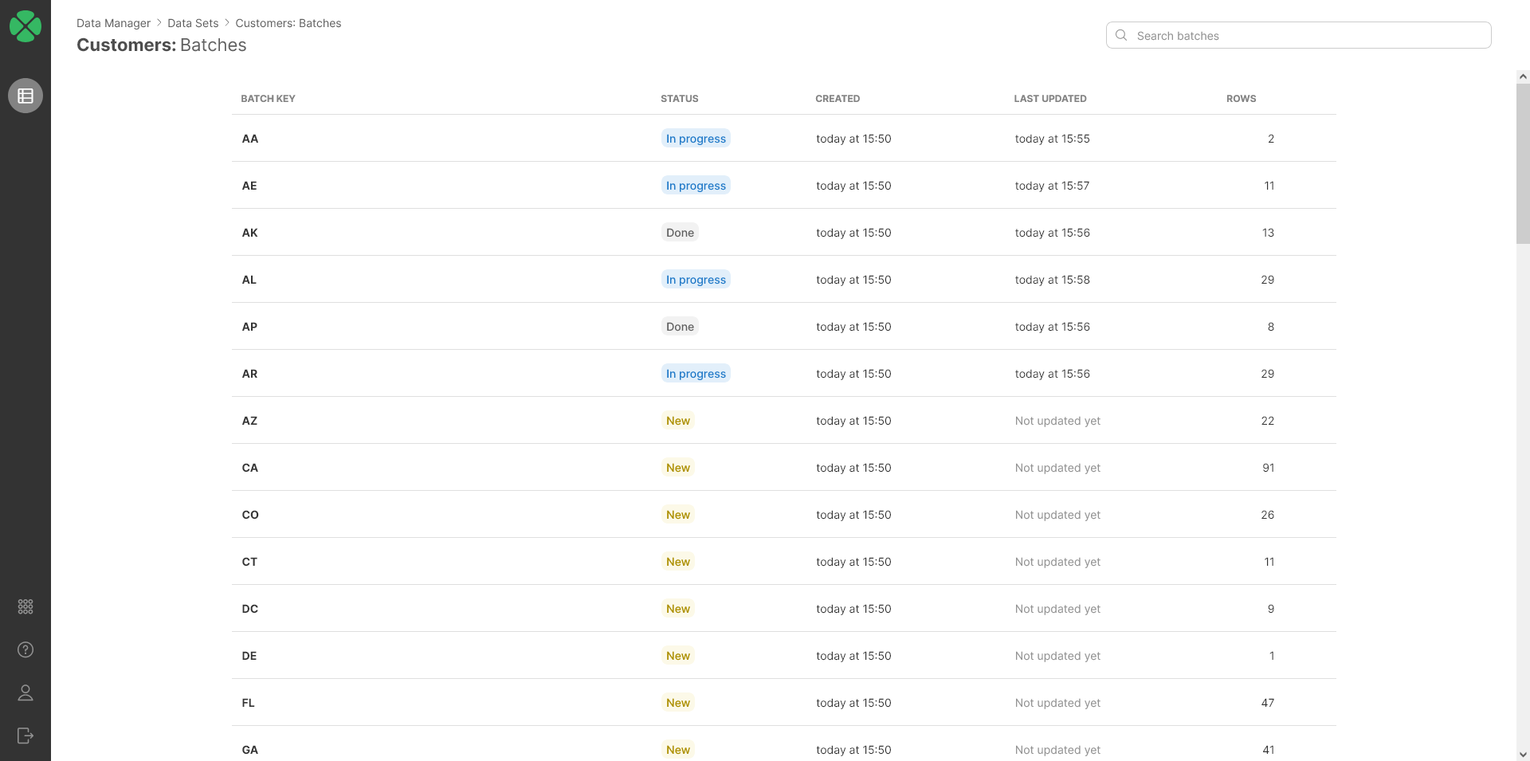The width and height of the screenshot is (1530, 761).
Task: Sort by the Status column header
Action: pos(679,99)
